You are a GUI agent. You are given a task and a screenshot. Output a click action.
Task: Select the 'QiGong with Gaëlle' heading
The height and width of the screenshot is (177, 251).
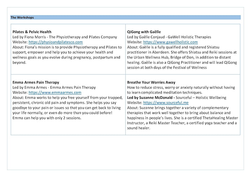pos(144,32)
